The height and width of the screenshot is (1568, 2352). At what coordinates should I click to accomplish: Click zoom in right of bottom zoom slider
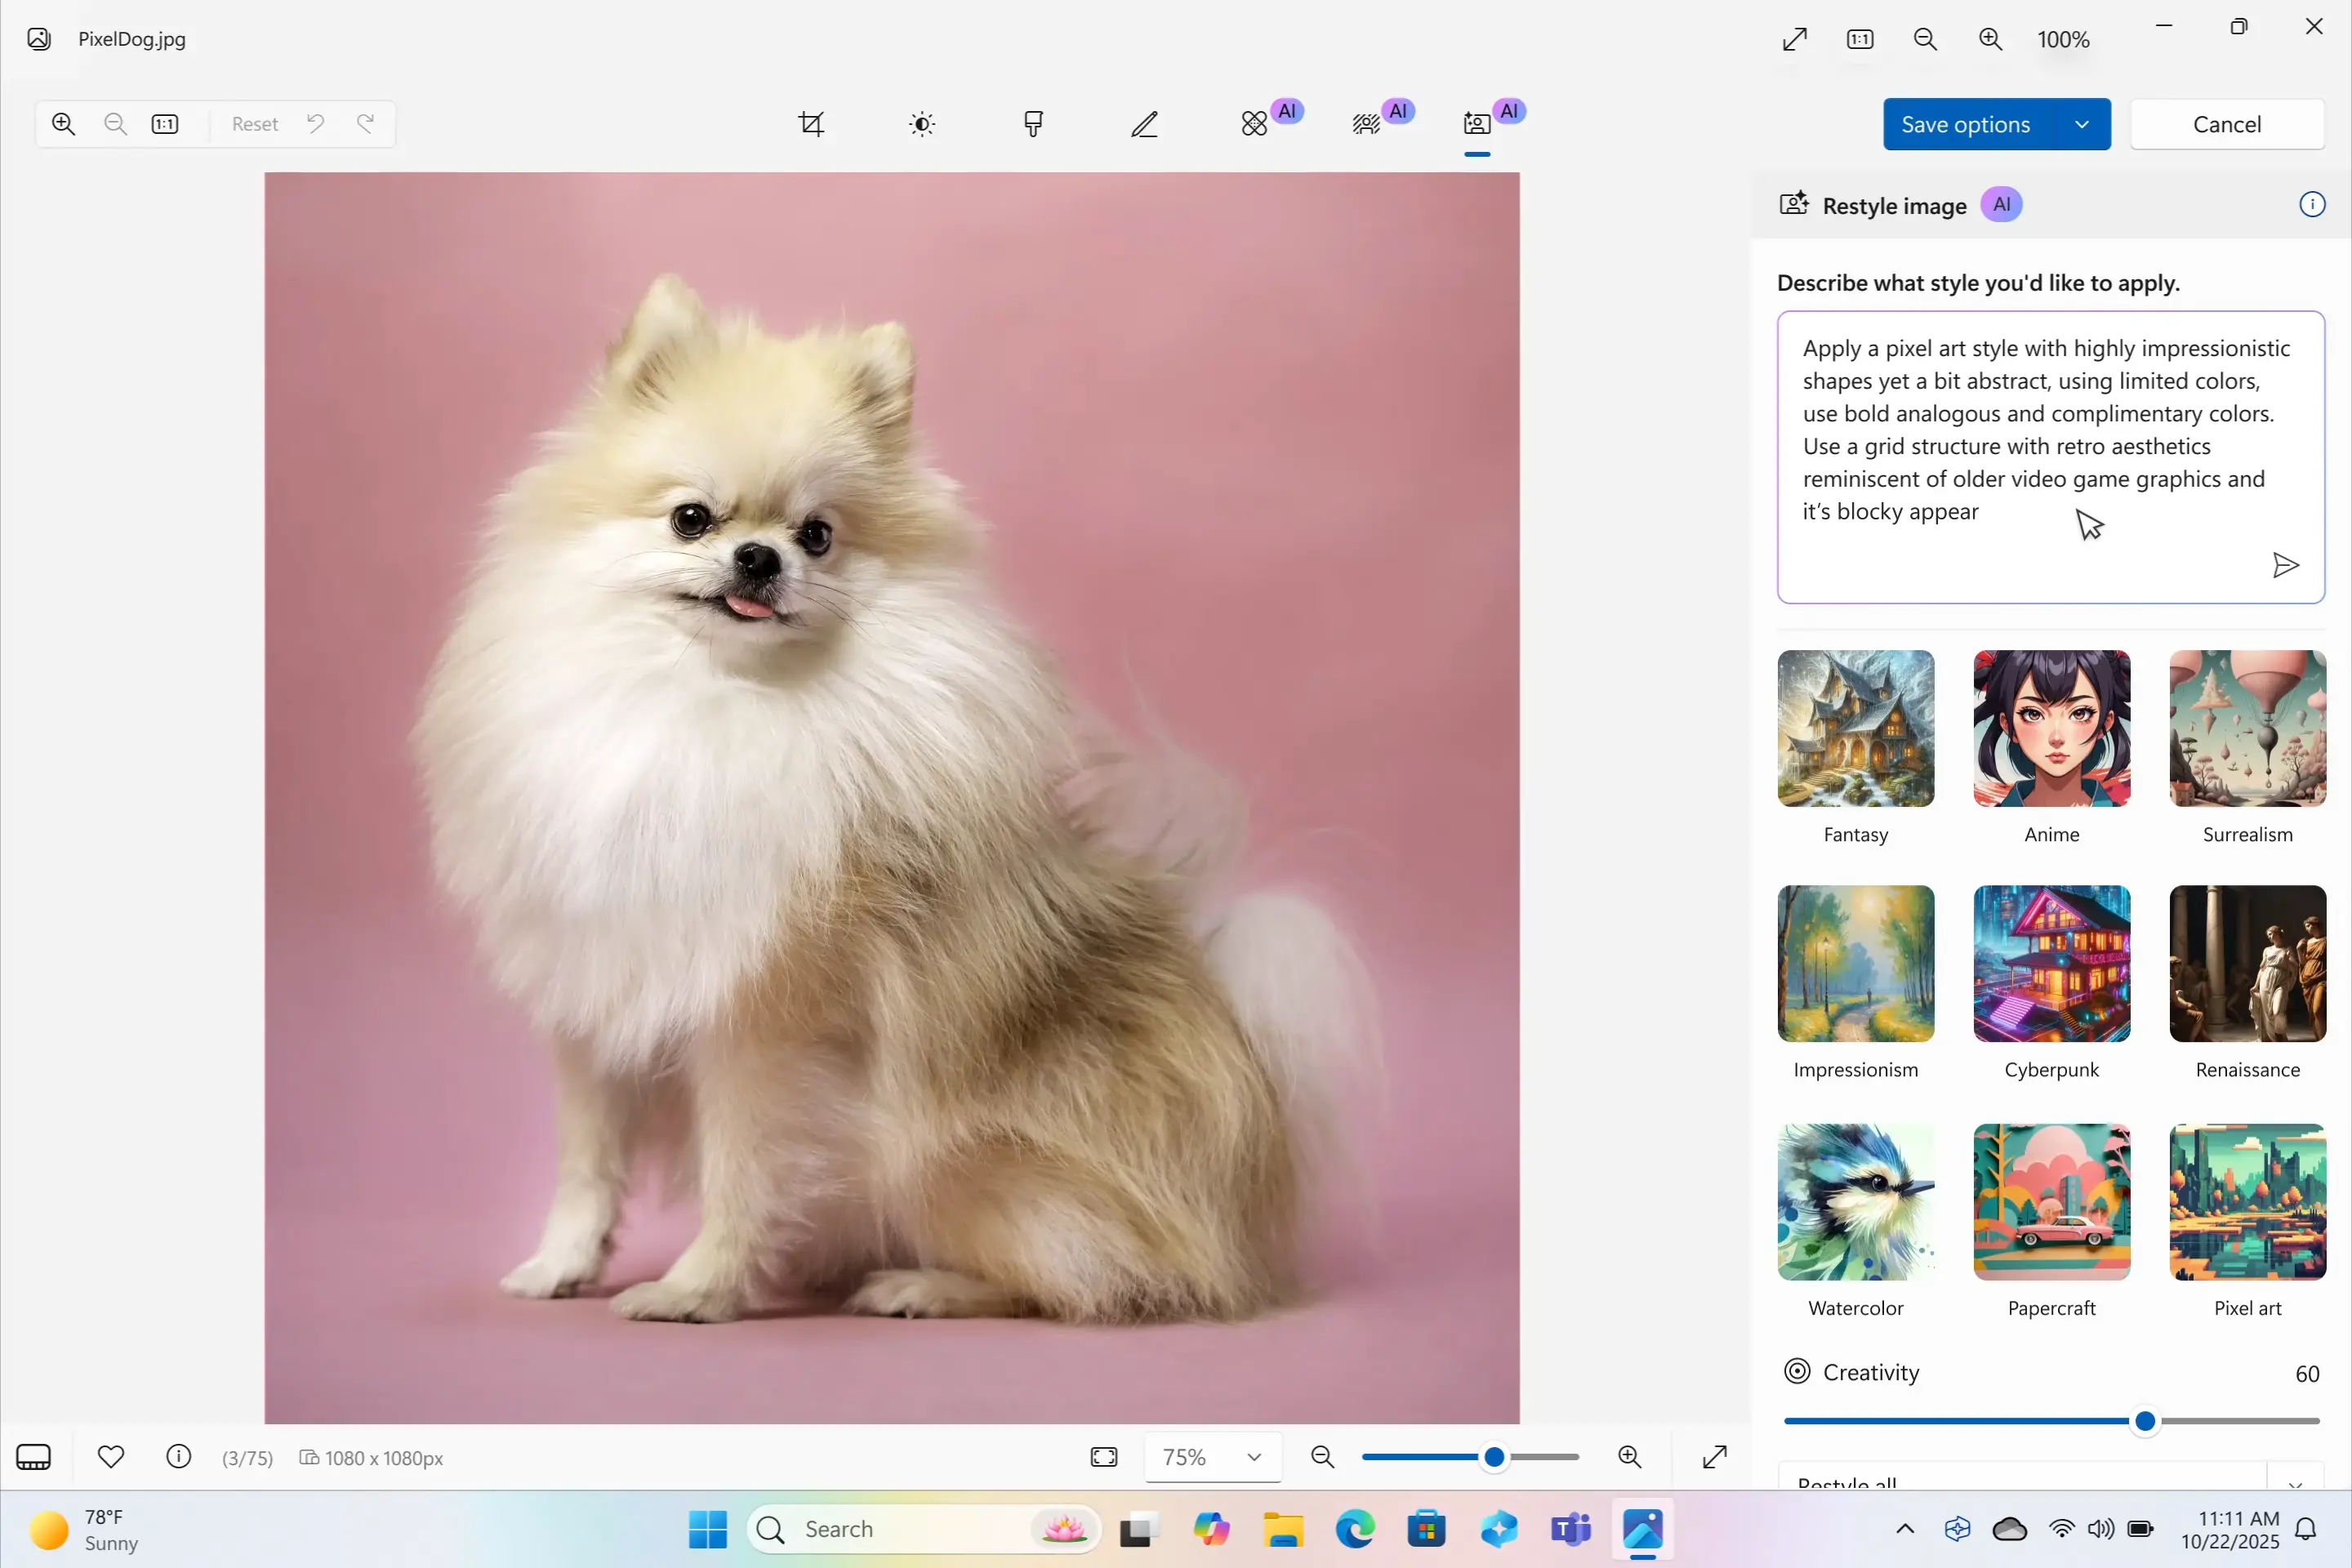[x=1630, y=1457]
